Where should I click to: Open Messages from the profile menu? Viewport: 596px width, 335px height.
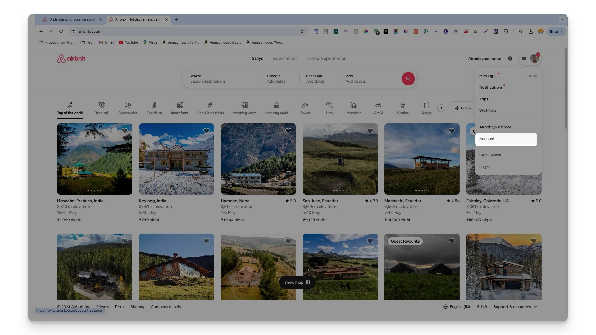coord(508,76)
